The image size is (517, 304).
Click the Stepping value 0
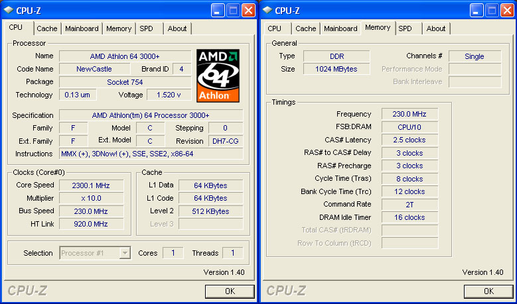pyautogui.click(x=226, y=128)
